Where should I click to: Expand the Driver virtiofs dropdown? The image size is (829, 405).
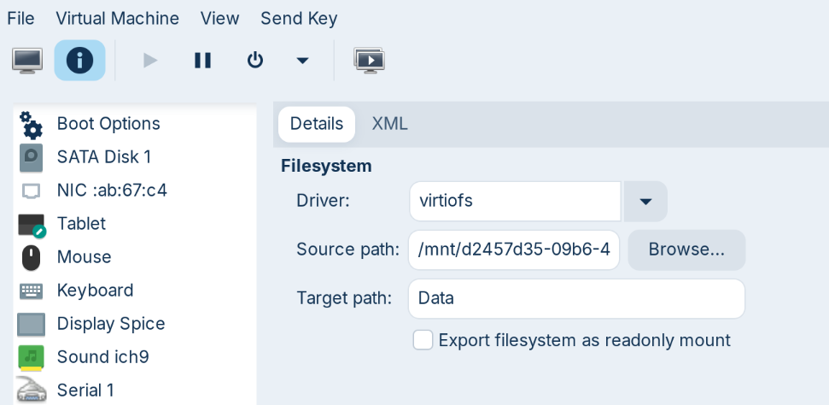click(645, 202)
